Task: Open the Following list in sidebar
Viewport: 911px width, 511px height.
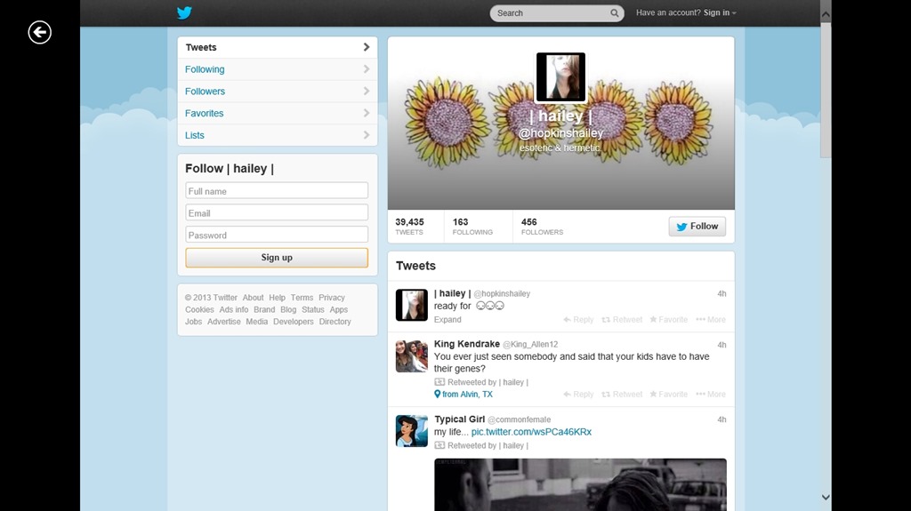Action: [x=278, y=69]
